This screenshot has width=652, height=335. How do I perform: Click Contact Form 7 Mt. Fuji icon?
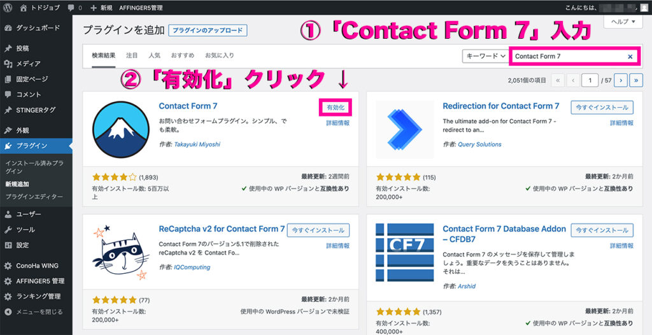(x=121, y=129)
